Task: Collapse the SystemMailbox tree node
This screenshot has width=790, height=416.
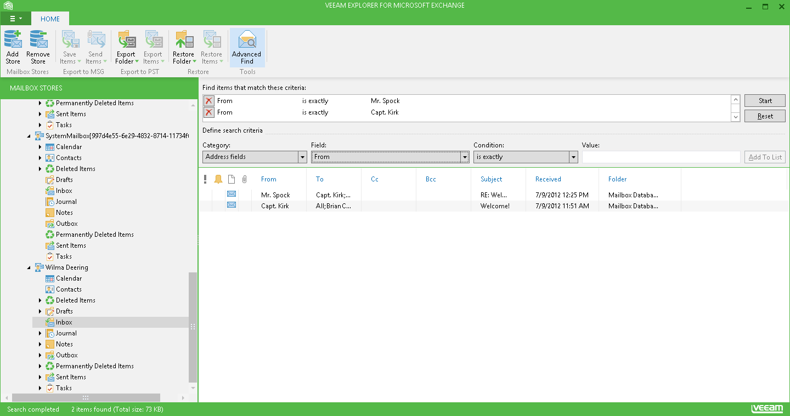Action: [29, 136]
